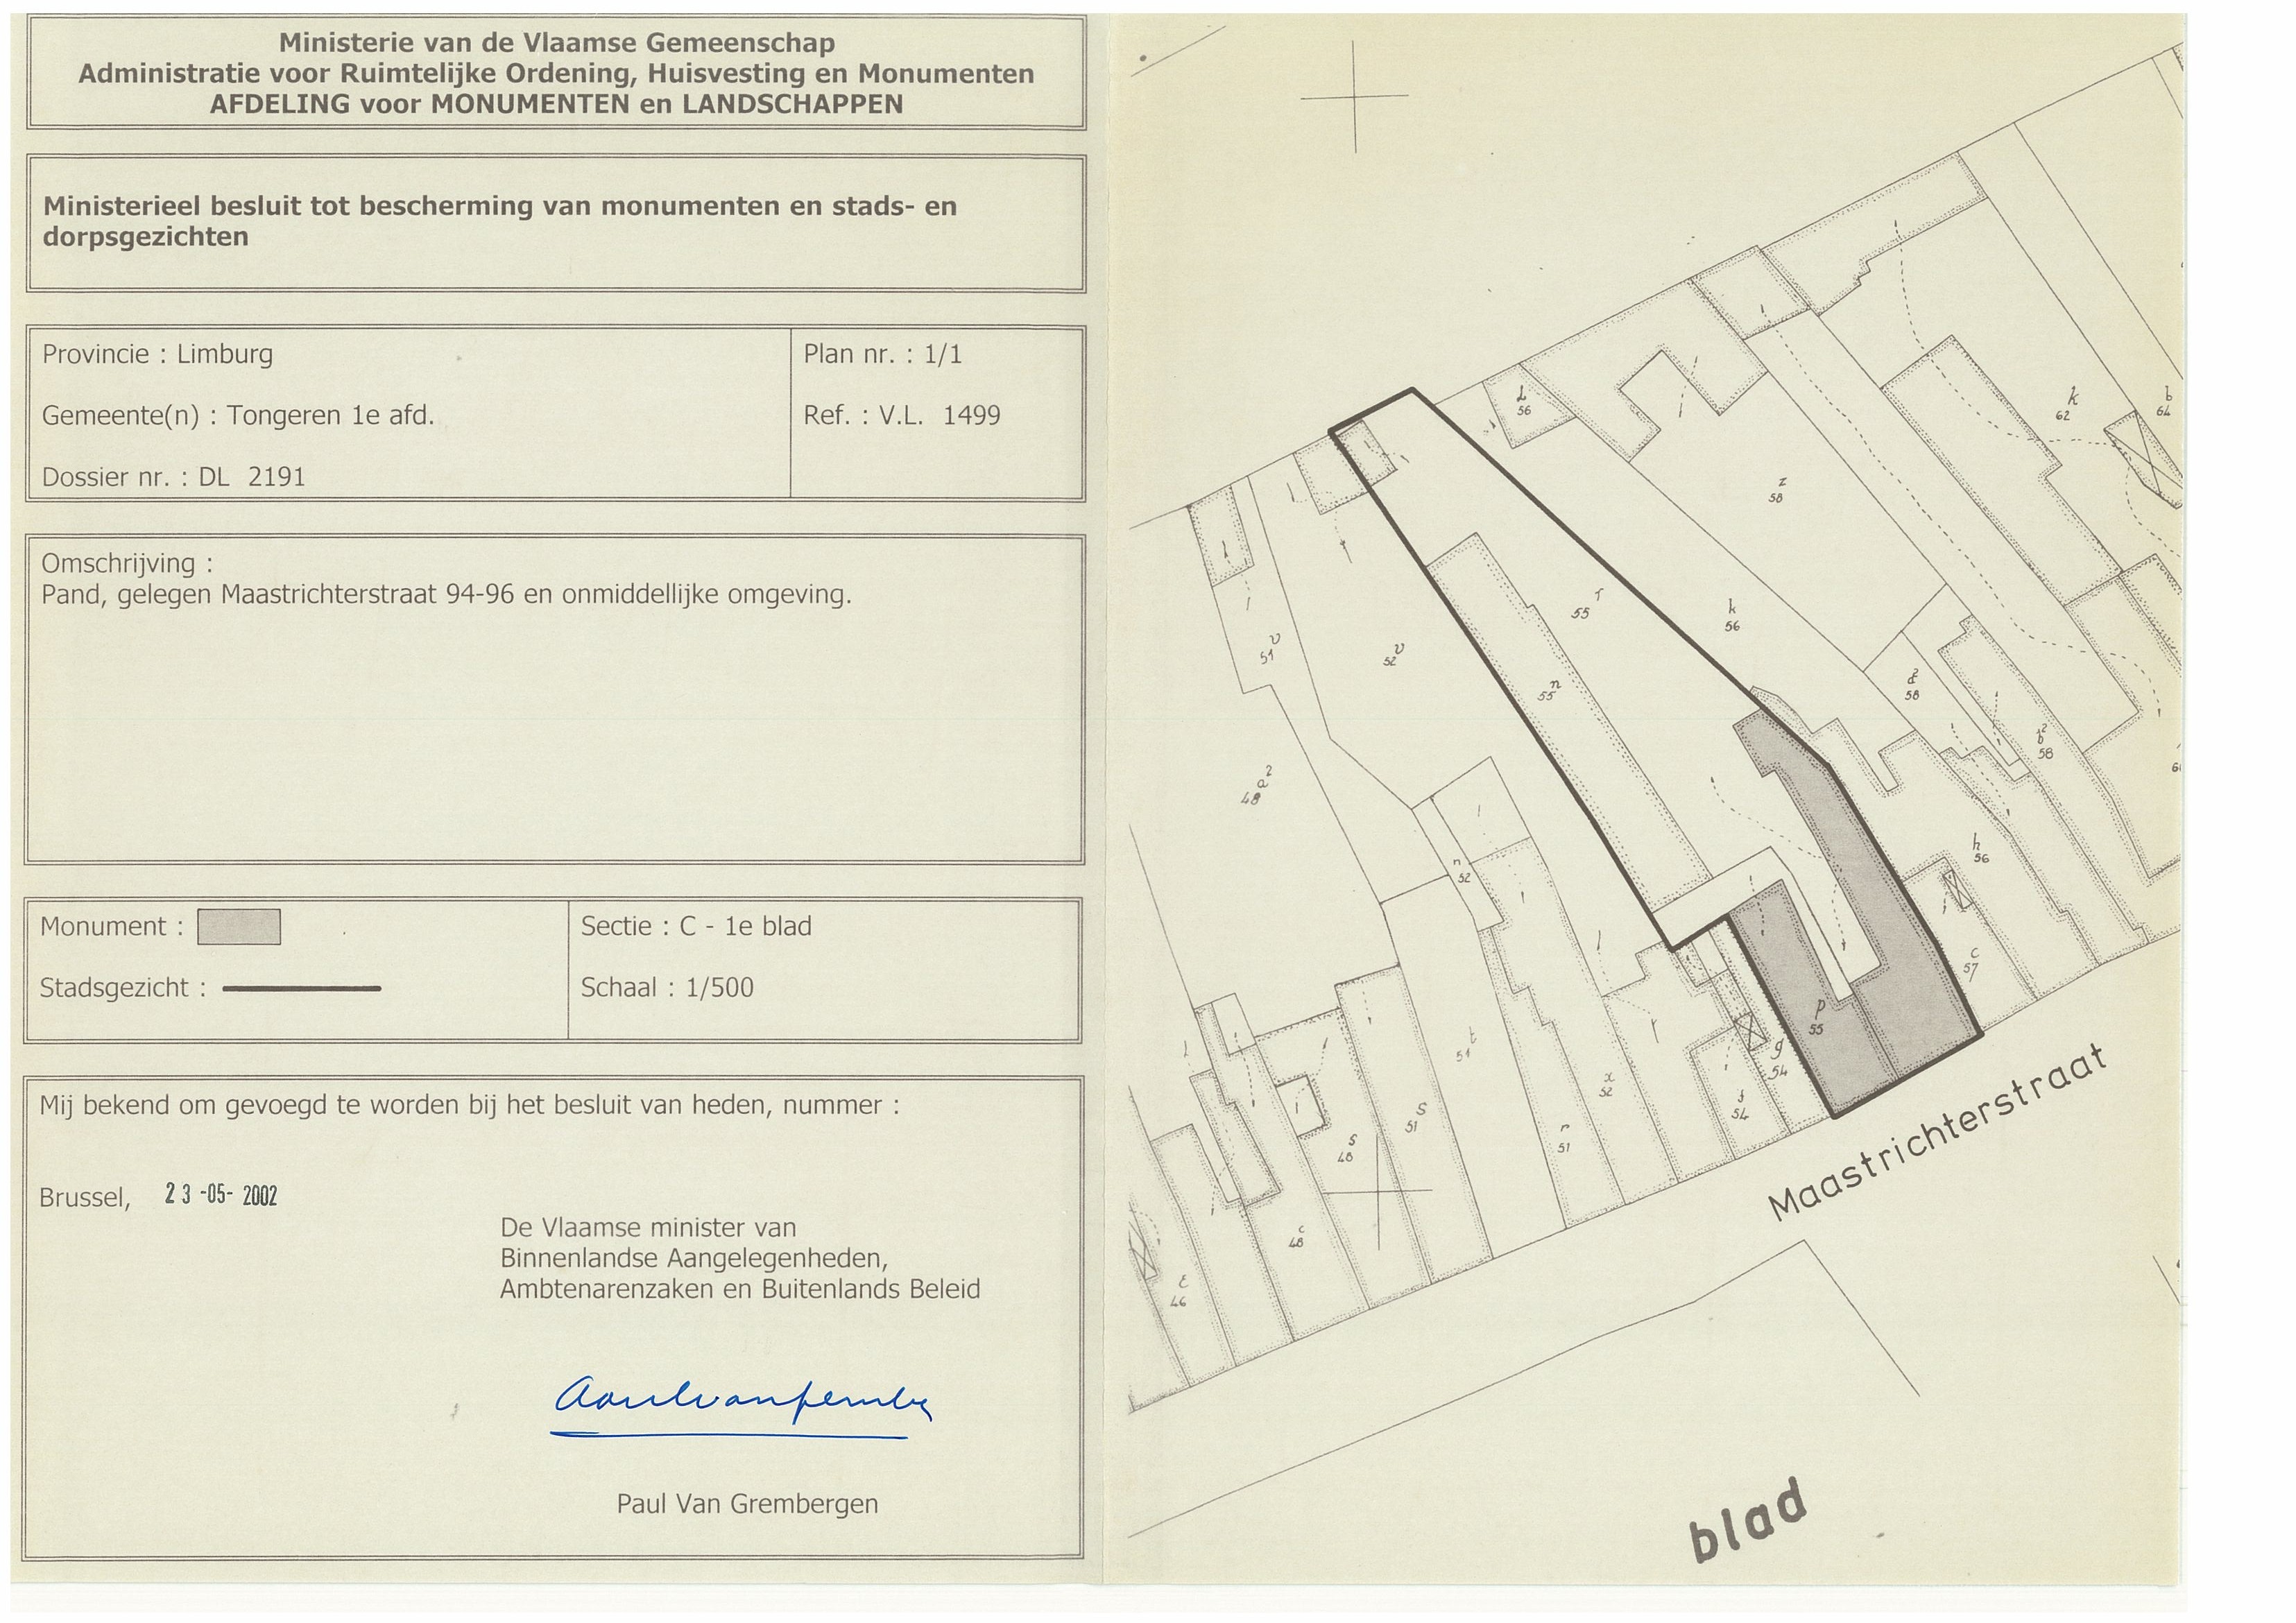Image resolution: width=2296 pixels, height=1623 pixels.
Task: Click the Stadsgezicht legend line sample
Action: (301, 988)
